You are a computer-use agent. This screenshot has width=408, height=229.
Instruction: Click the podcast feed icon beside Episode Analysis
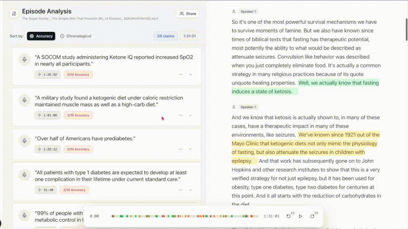point(14,14)
